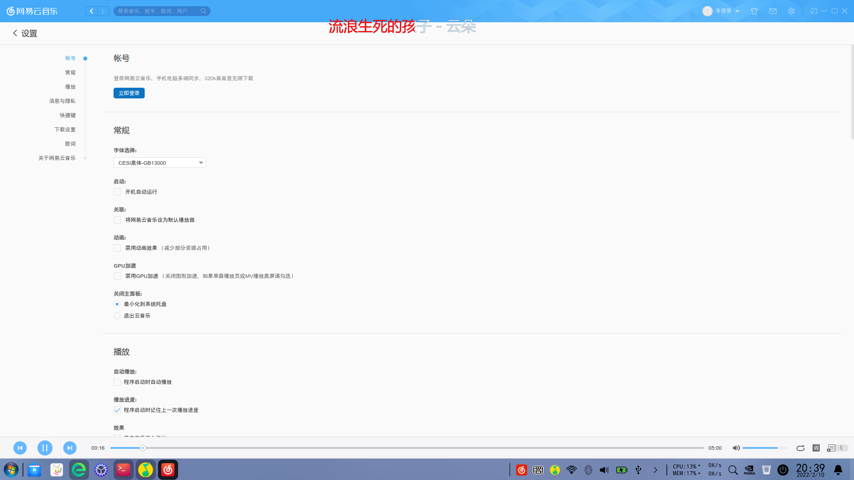Viewport: 854px width, 480px height.
Task: Click the 立即登录 button
Action: click(129, 93)
